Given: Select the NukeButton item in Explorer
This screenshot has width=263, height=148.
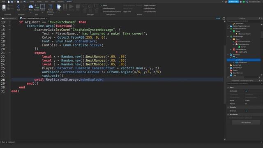Looking at the screenshot, I should tap(242, 62).
